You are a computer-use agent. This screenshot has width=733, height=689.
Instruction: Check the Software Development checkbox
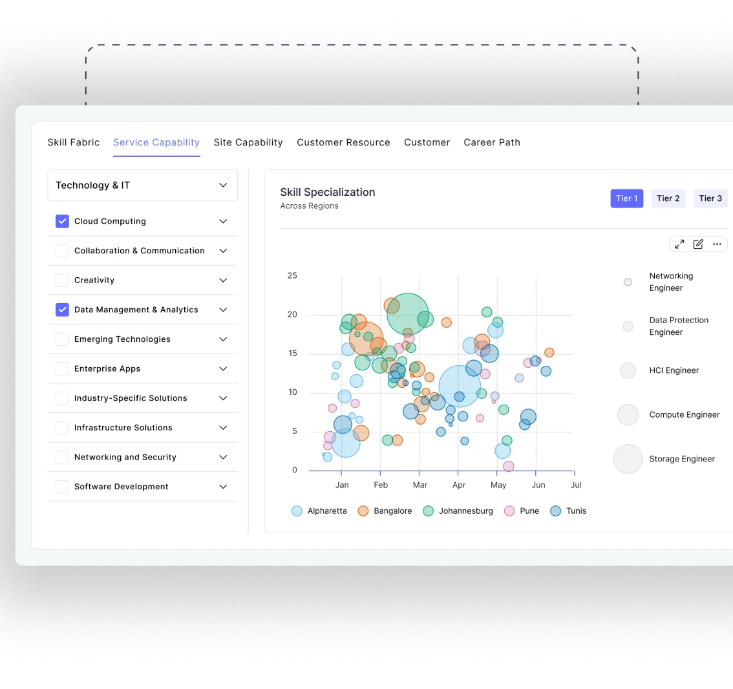(x=62, y=486)
